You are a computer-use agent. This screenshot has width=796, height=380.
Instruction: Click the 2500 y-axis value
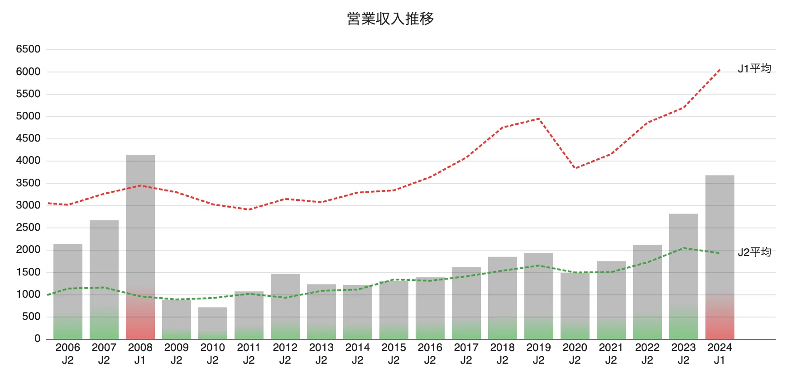(28, 228)
